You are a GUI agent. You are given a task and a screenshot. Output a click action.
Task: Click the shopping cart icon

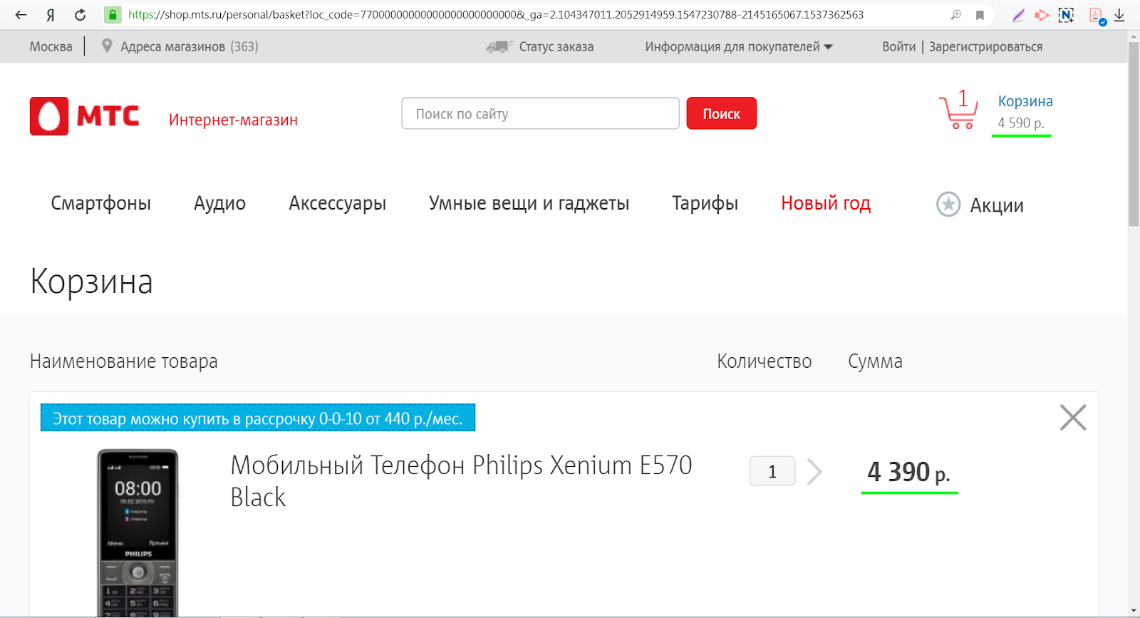(958, 112)
